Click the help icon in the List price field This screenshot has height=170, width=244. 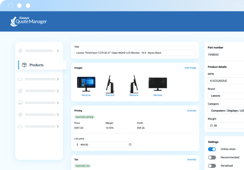pos(130,145)
